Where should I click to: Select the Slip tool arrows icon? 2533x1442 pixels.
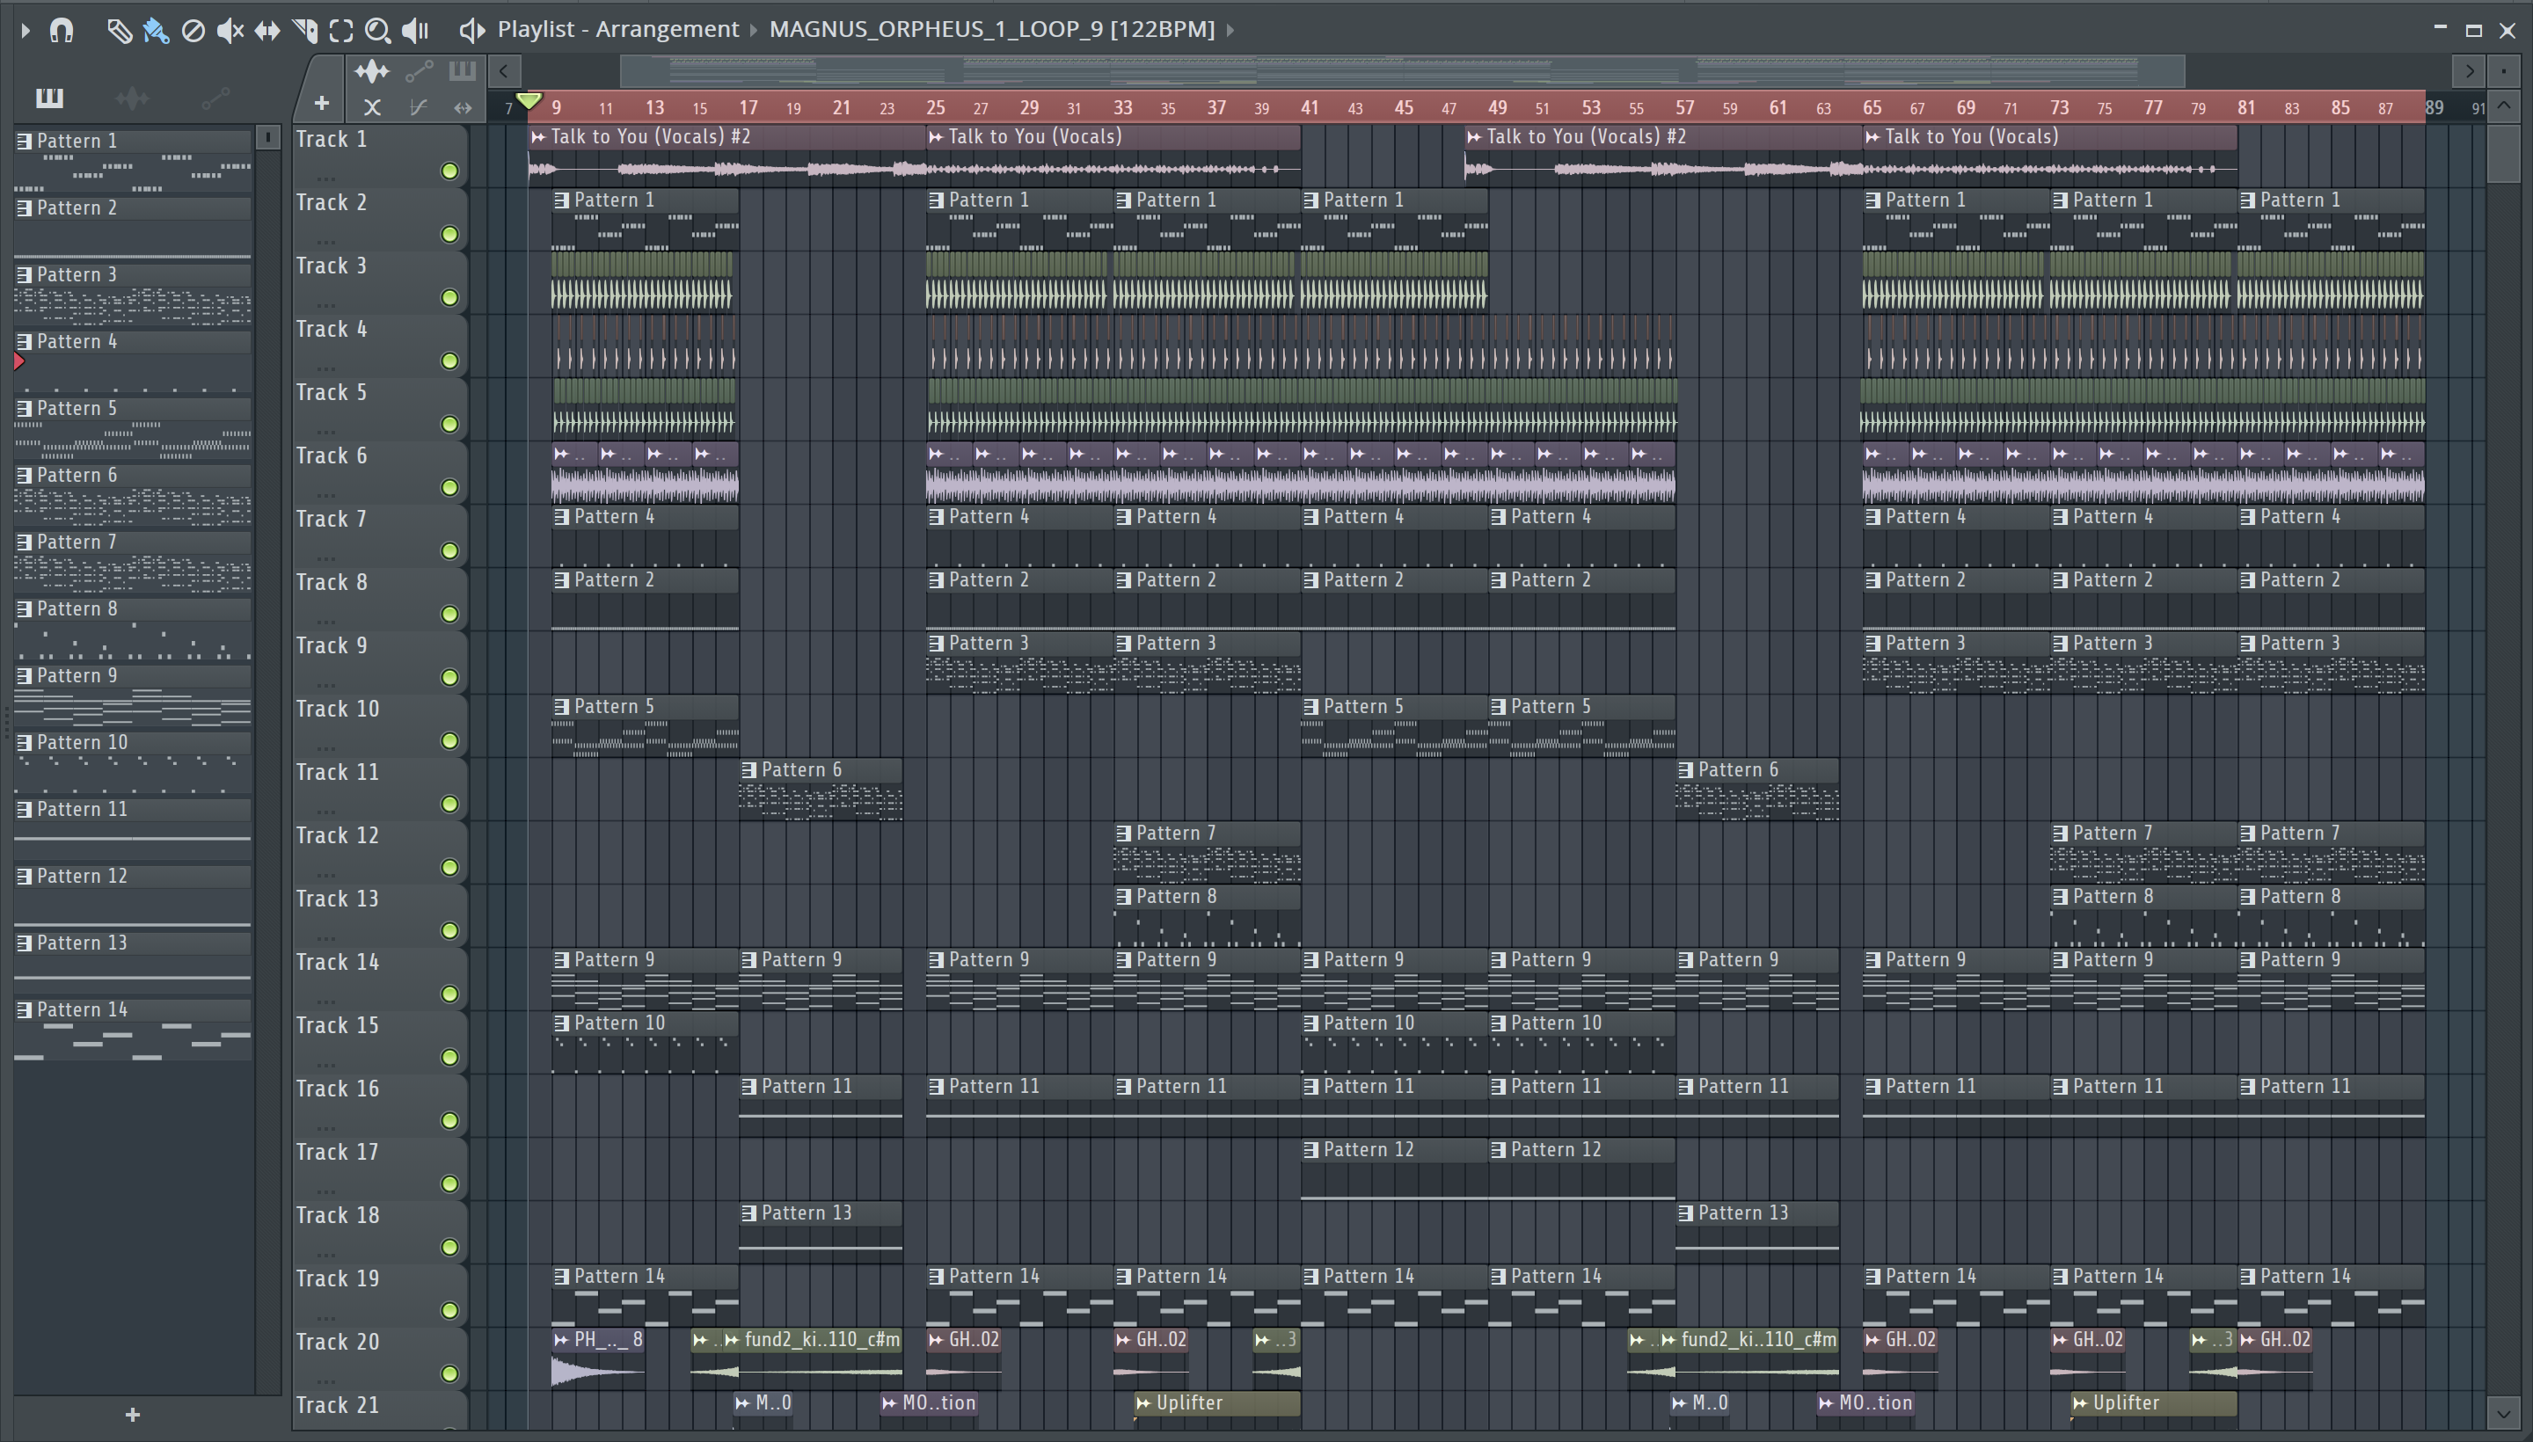point(266,31)
